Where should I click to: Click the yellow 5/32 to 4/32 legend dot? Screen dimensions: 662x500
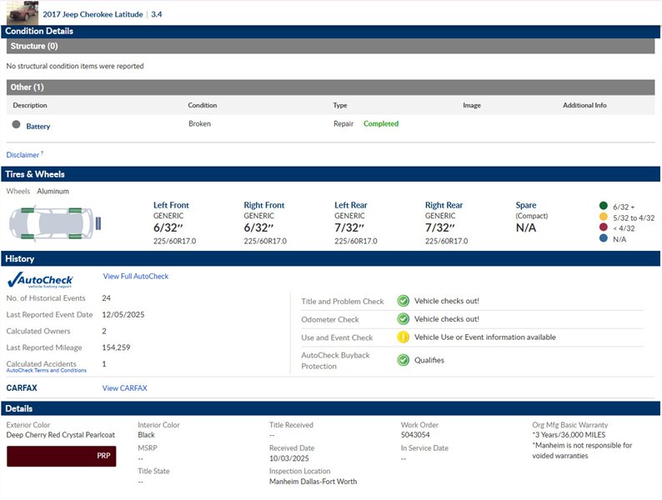[603, 217]
